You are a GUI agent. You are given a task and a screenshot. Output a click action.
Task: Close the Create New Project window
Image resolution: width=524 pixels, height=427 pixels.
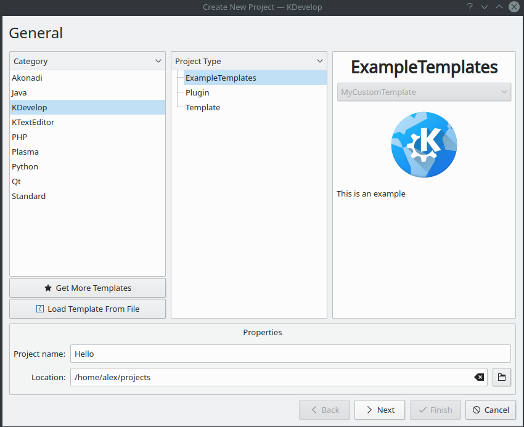pos(514,7)
